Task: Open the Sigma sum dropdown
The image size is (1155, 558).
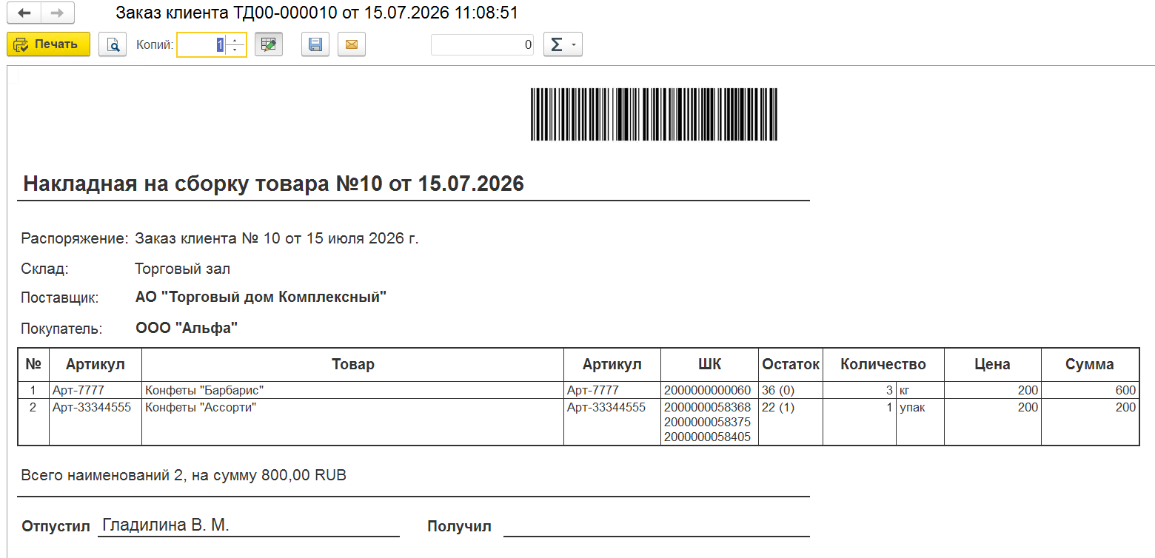Action: coord(563,44)
